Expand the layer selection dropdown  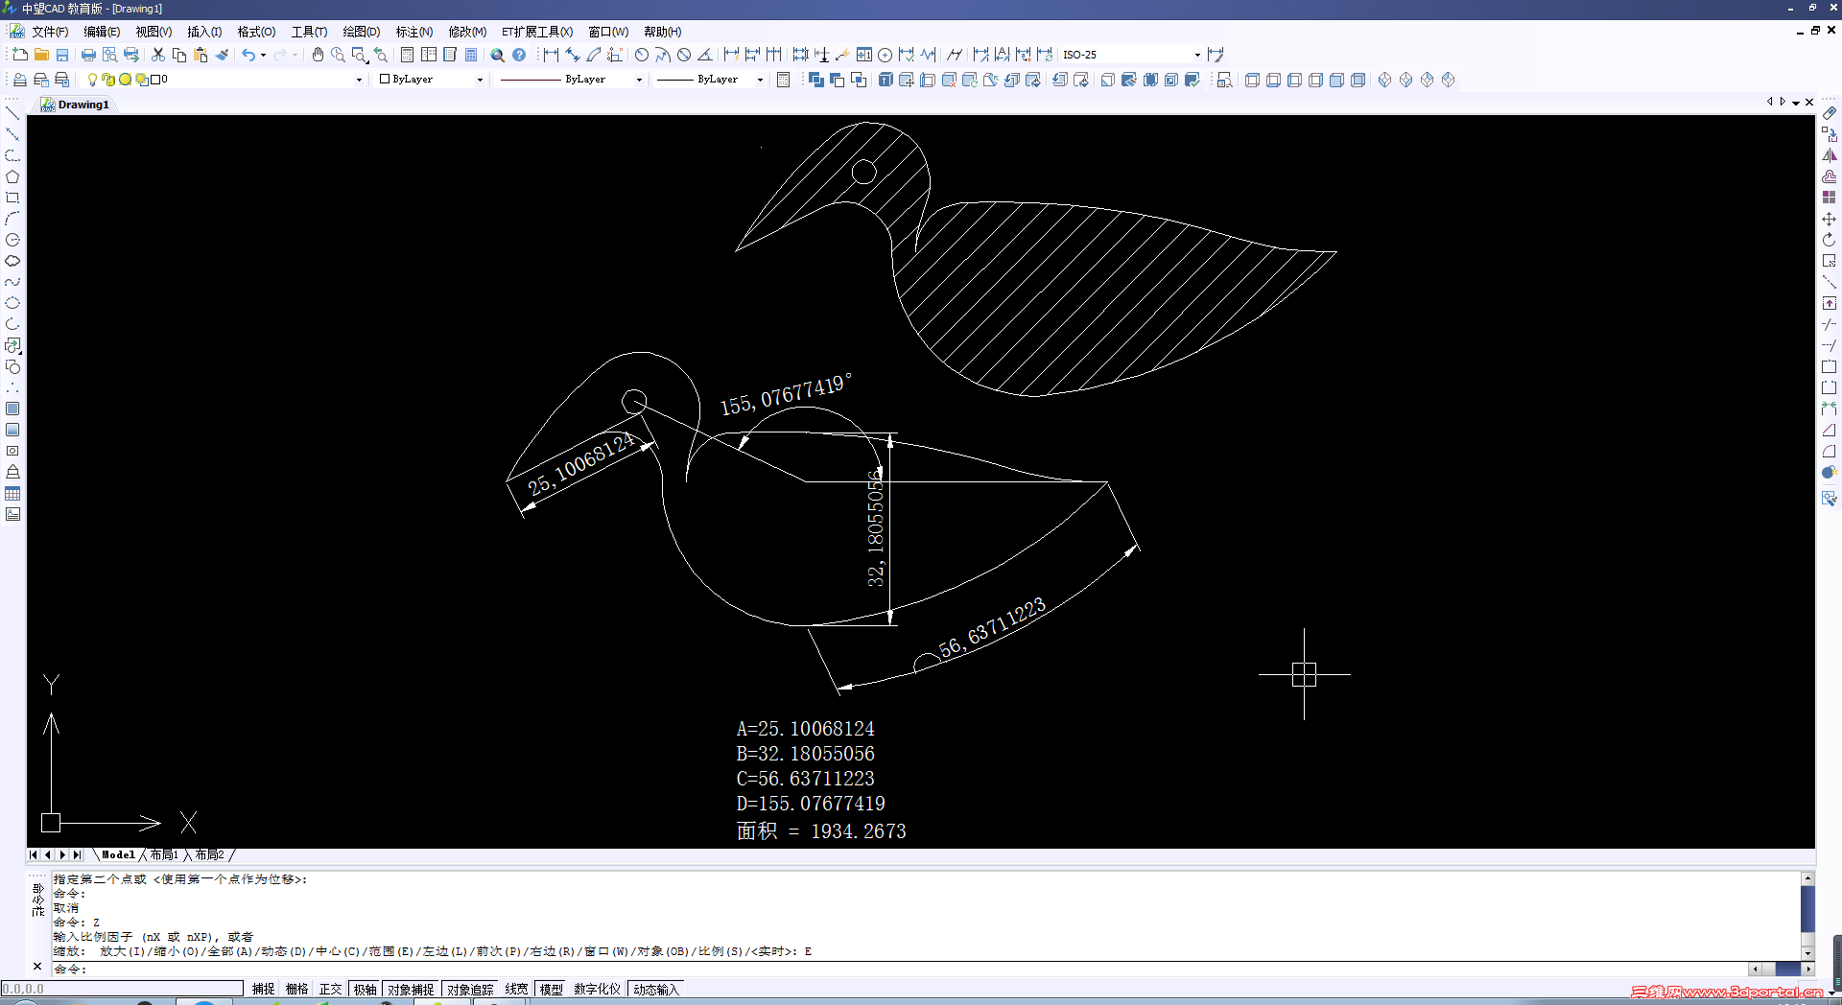click(x=359, y=80)
